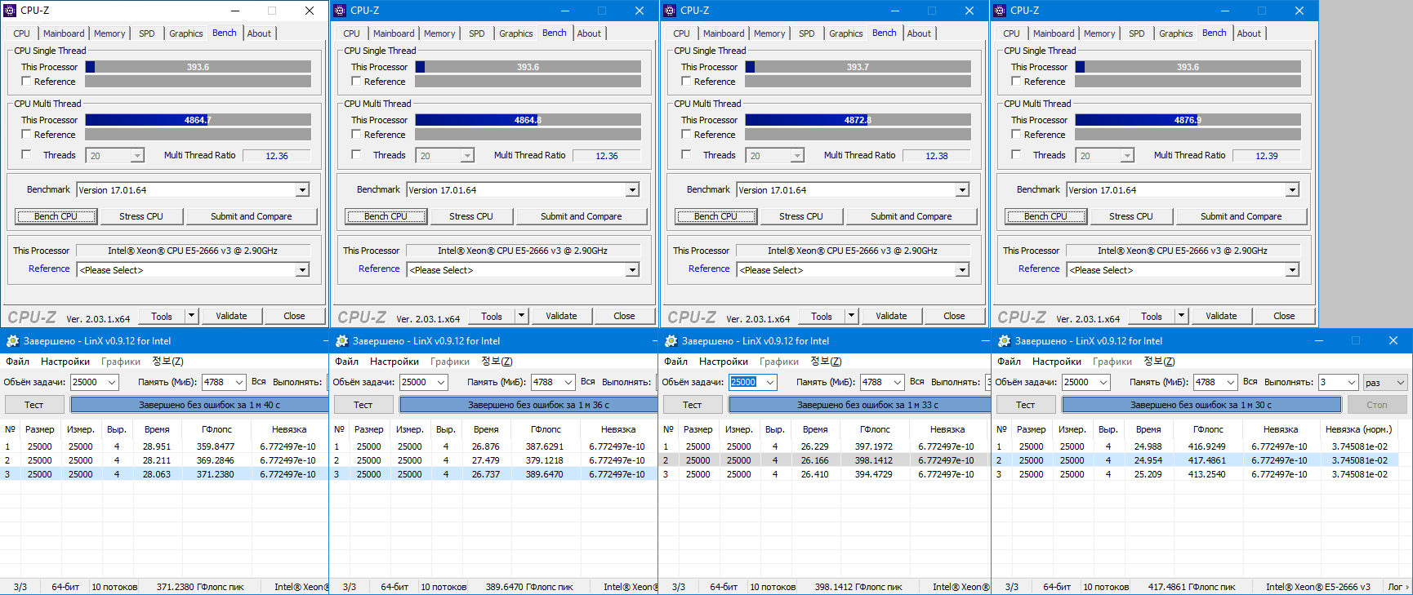This screenshot has width=1413, height=595.
Task: Switch to Mainboard tab in the 4864.7 CPU-Z window
Action: pyautogui.click(x=64, y=33)
